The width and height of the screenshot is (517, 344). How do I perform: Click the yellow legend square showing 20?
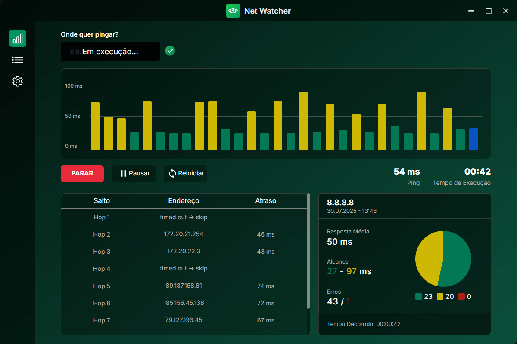click(440, 296)
